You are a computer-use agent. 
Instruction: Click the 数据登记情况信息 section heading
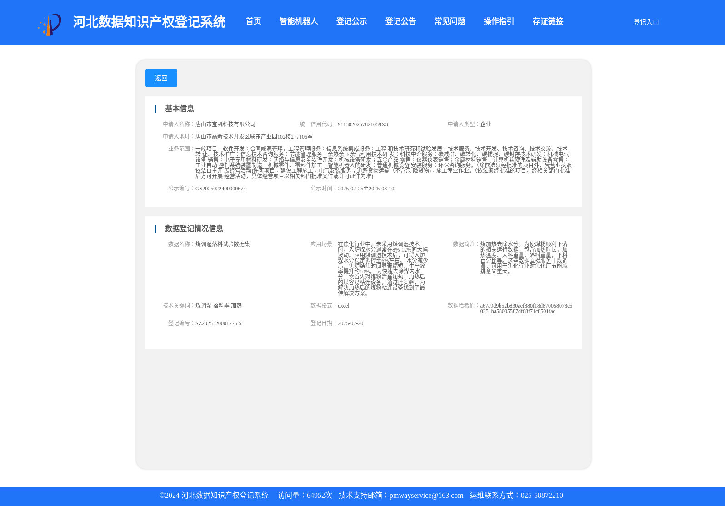point(194,229)
